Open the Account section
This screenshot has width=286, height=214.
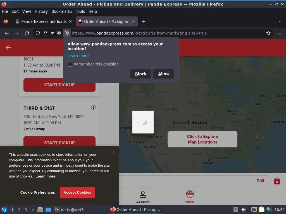(x=143, y=197)
